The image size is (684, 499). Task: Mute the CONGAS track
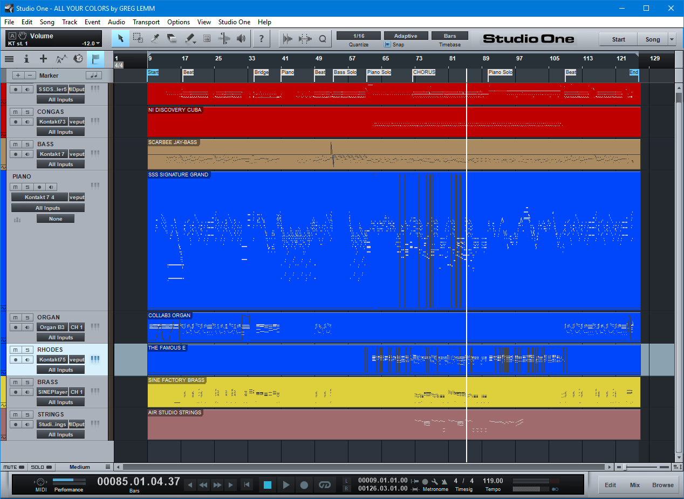coord(16,112)
